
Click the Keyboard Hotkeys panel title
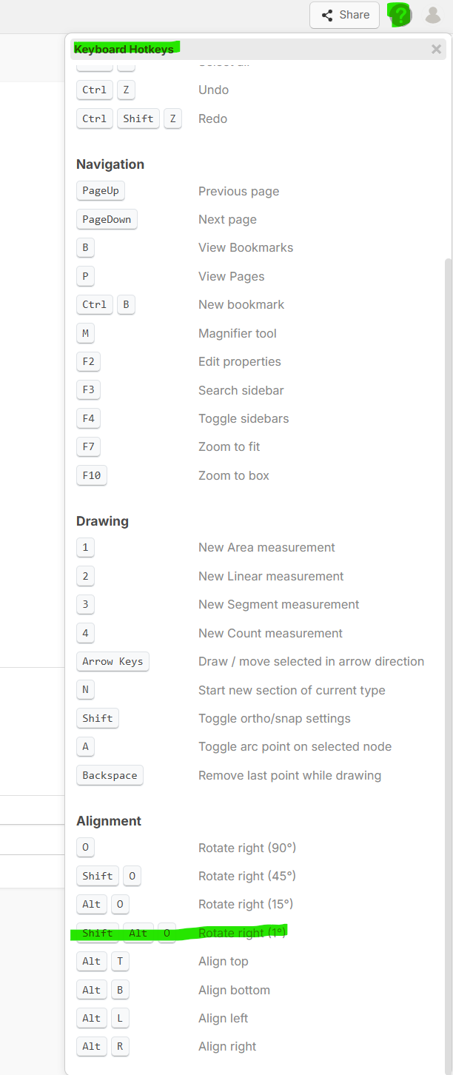click(124, 50)
